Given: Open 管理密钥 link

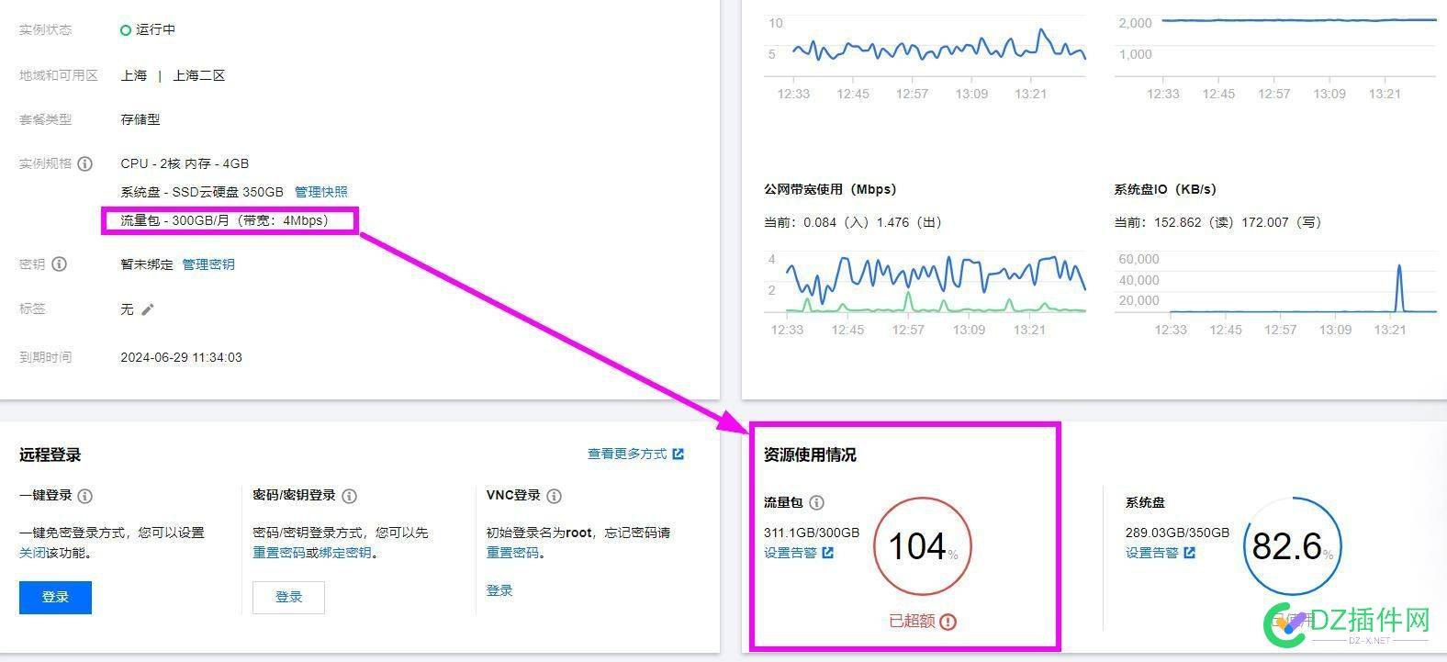Looking at the screenshot, I should (208, 264).
